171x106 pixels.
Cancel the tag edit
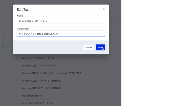[x=88, y=47]
